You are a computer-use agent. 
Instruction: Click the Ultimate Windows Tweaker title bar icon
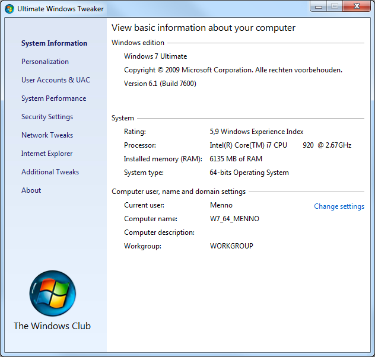coord(9,9)
